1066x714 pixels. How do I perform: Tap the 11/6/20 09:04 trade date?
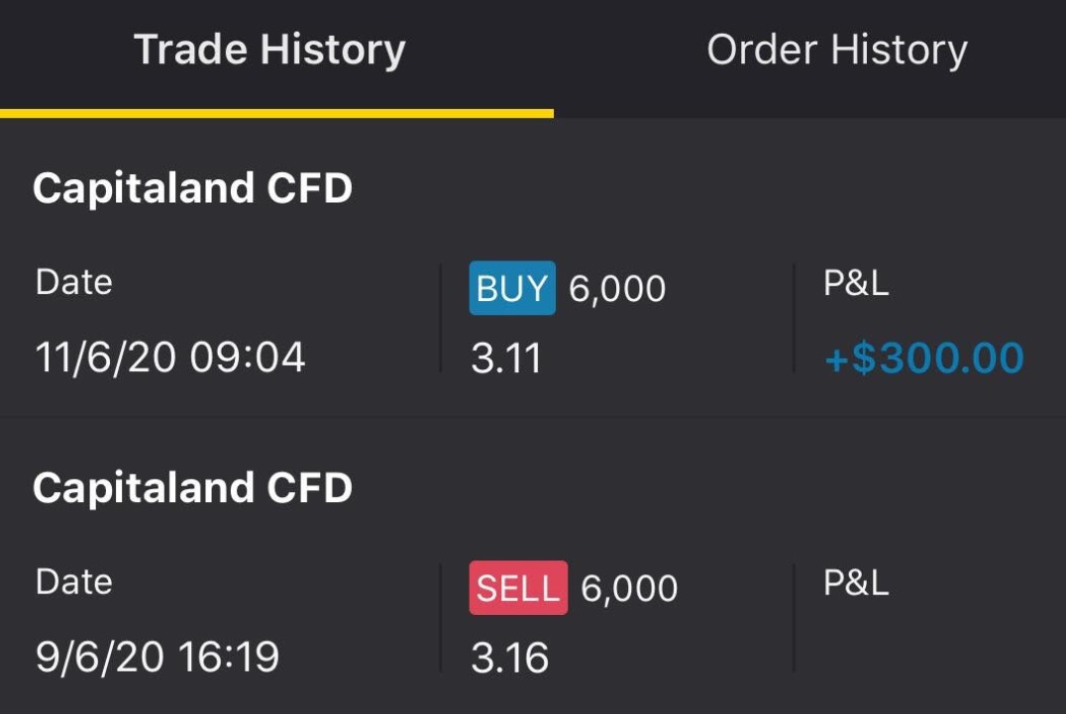[169, 357]
